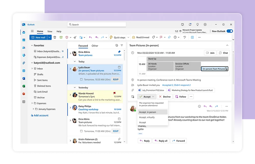Open the Groups icon in sidebar
This screenshot has width=255, height=164.
click(x=24, y=55)
